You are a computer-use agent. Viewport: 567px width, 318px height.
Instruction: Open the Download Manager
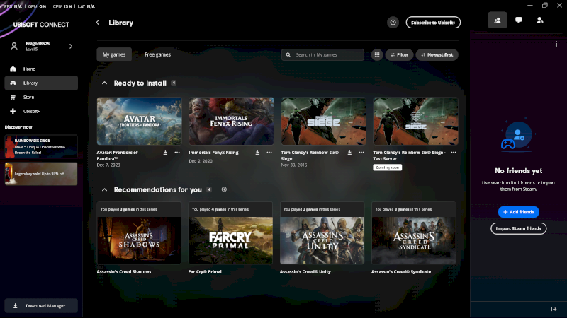click(41, 306)
